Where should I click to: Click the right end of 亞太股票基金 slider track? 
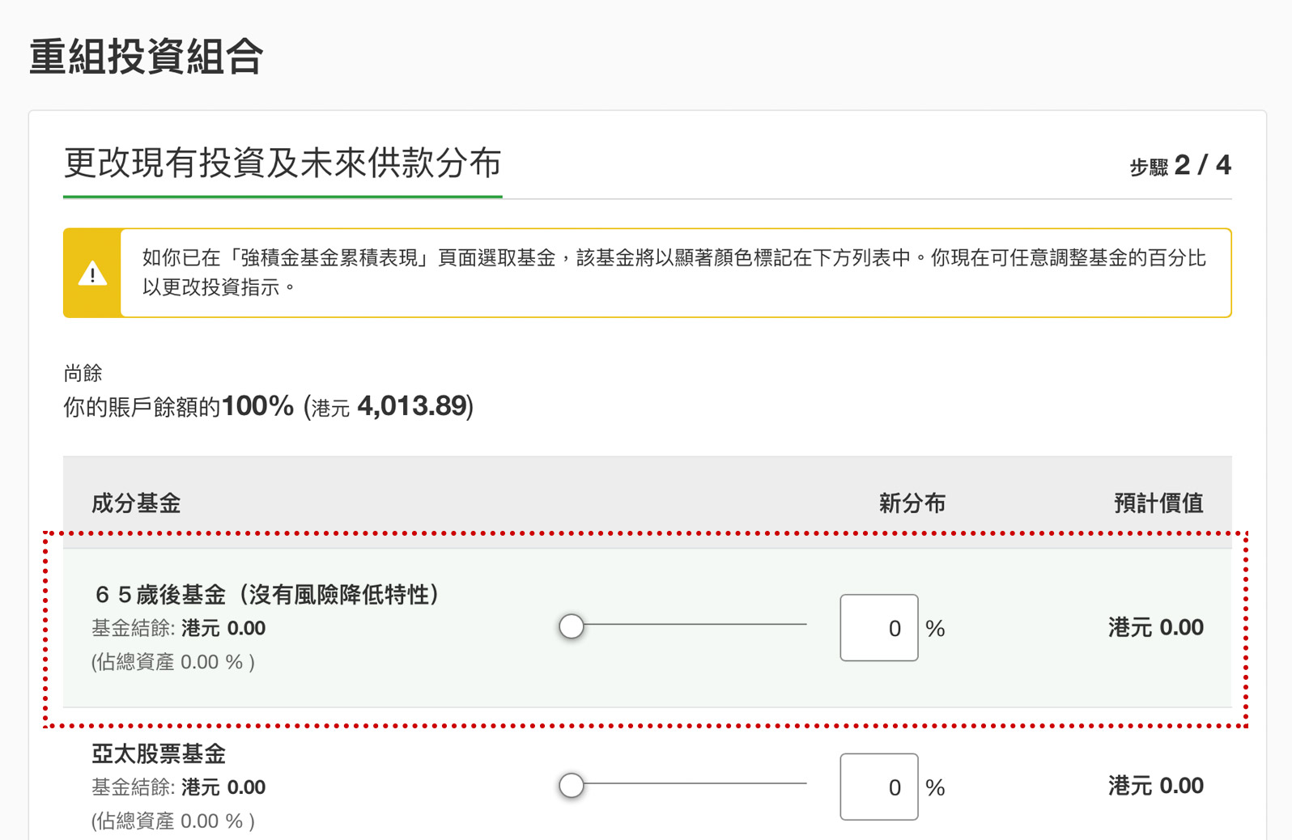[x=803, y=783]
